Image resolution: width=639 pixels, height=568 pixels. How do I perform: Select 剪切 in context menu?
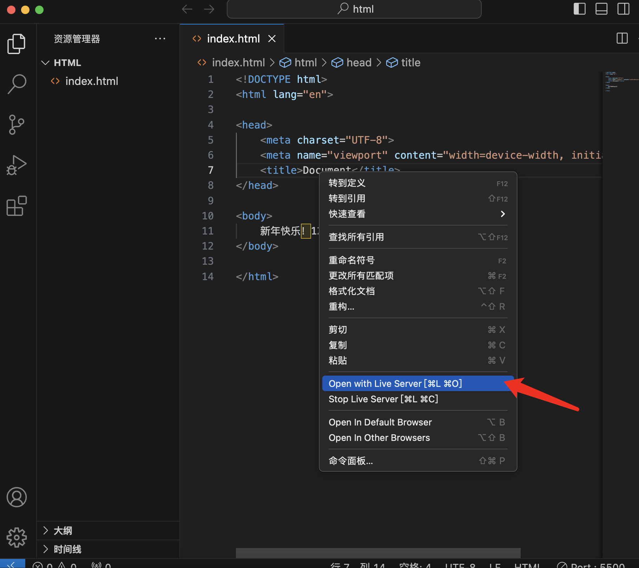tap(418, 330)
